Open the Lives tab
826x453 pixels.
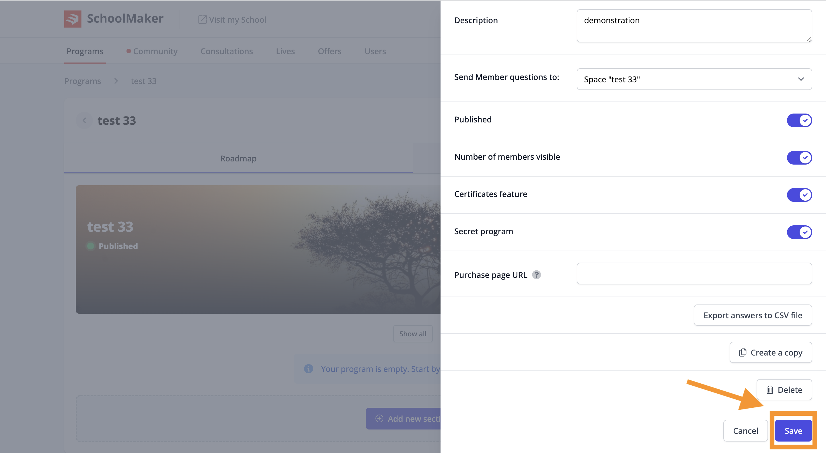pos(285,51)
